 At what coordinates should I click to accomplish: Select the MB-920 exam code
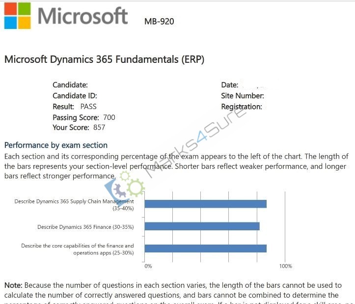[159, 22]
